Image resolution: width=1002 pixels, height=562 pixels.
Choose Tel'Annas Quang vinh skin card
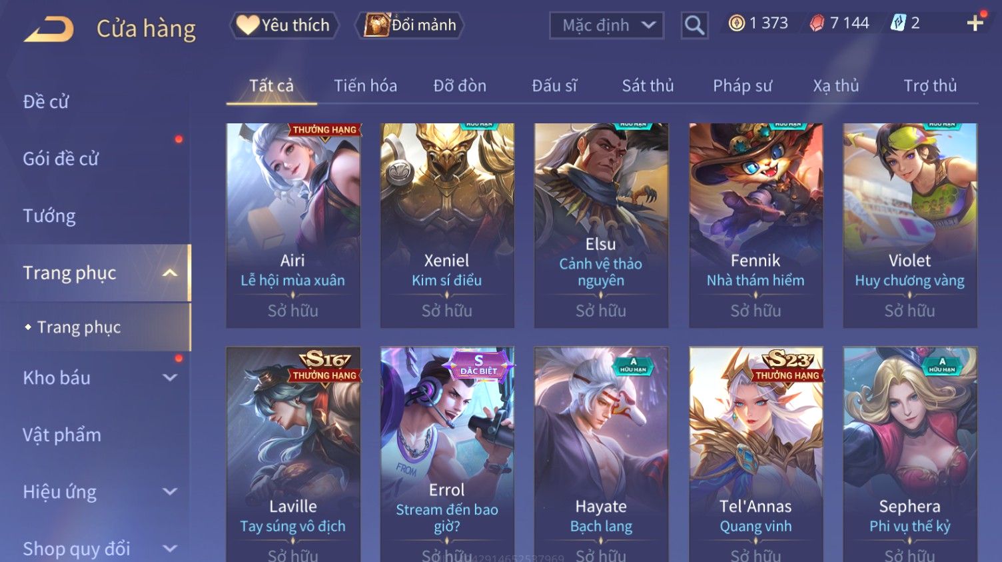coord(755,454)
